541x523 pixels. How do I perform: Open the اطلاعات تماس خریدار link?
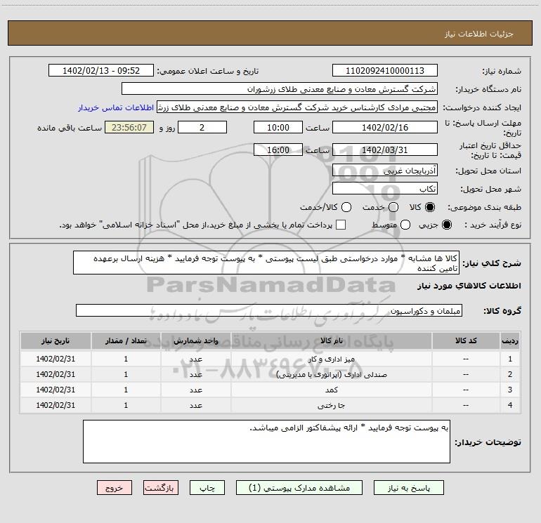point(116,107)
